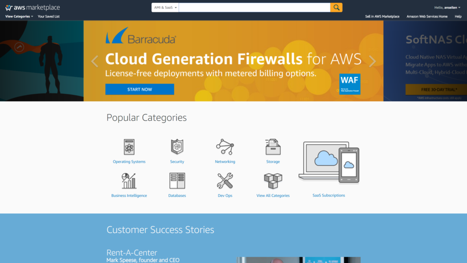
Task: Open the AWS Marketplace logo home link
Action: click(32, 7)
